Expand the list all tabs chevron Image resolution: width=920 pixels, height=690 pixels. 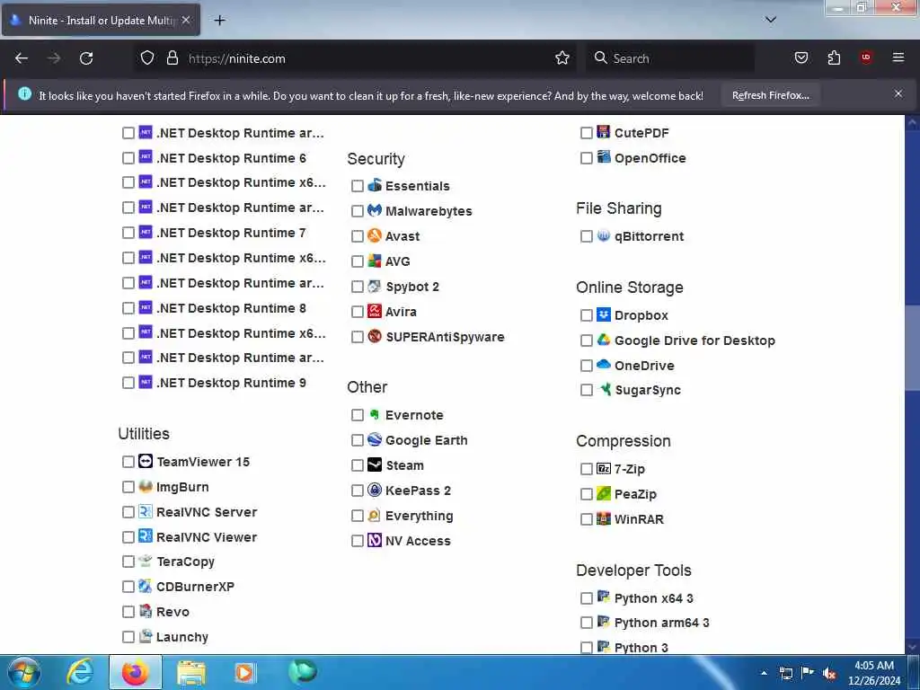(x=771, y=20)
